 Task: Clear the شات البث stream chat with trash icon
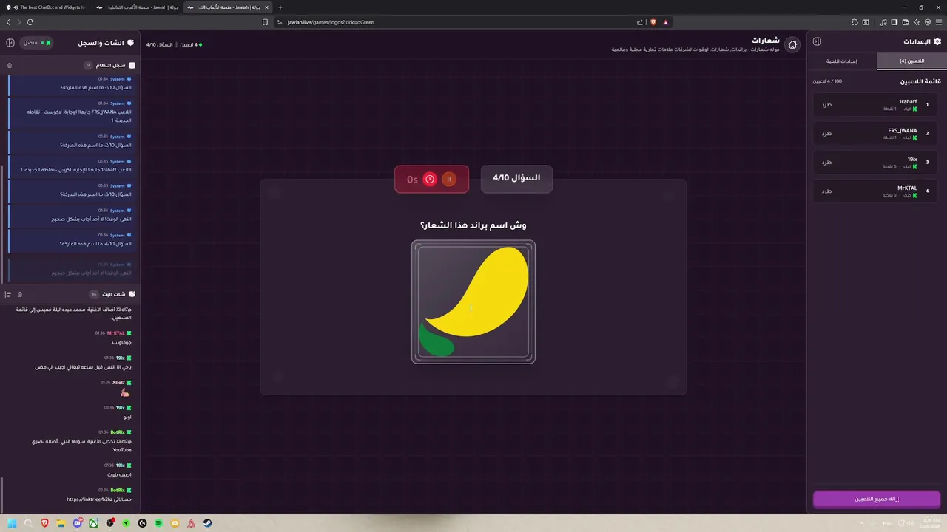[x=20, y=294]
